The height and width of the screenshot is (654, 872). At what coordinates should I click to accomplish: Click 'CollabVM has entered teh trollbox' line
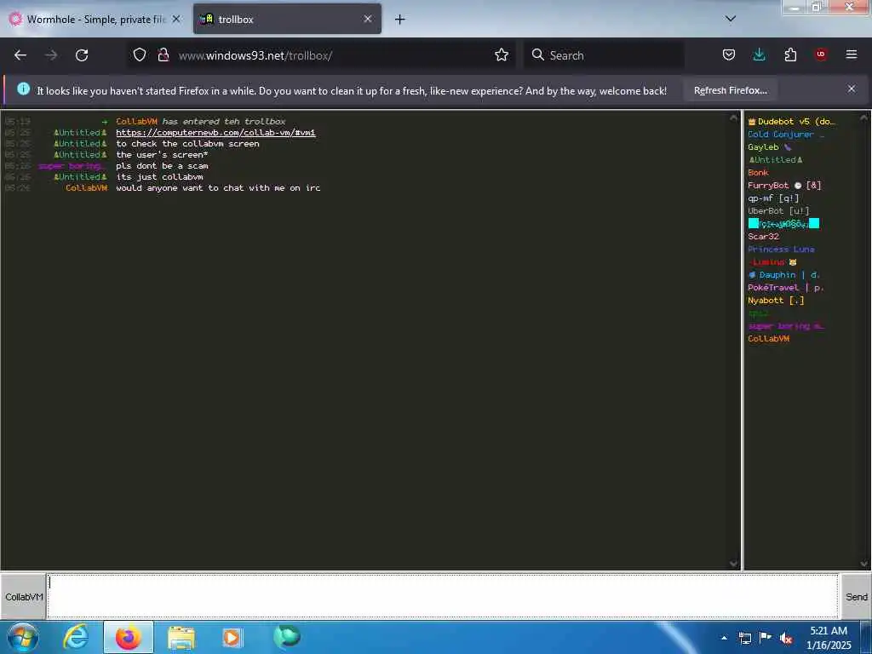201,121
